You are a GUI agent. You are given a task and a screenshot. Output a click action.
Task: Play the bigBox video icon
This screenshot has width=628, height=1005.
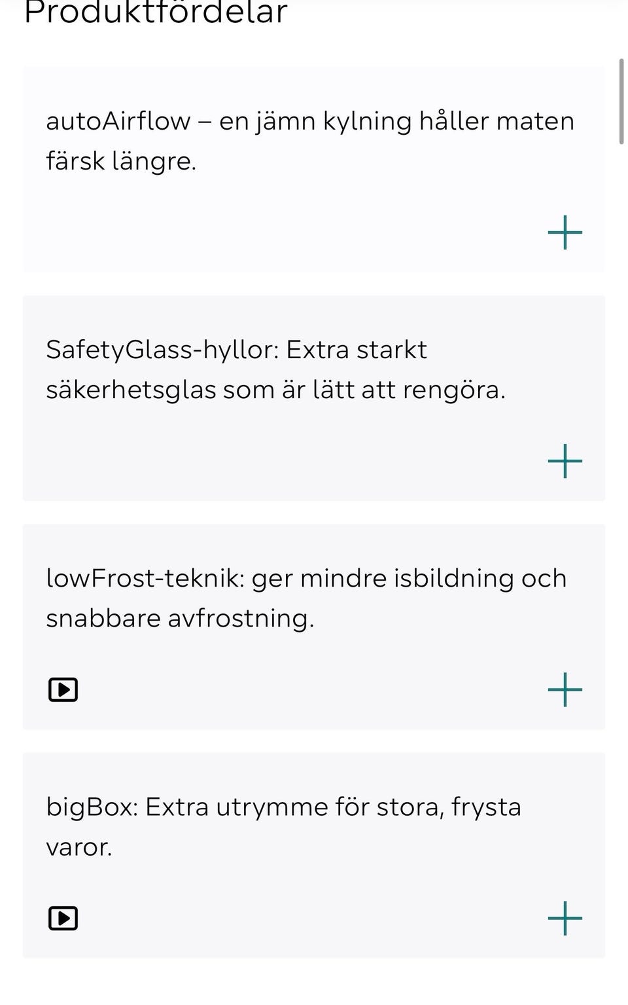tap(63, 918)
